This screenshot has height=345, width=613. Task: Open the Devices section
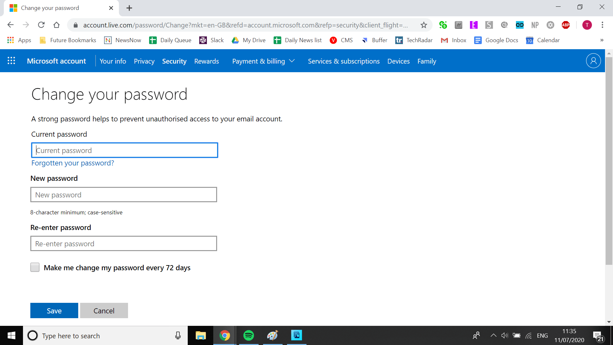pos(398,61)
